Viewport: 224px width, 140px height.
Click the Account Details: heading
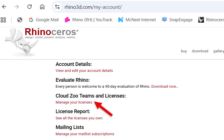(x=74, y=64)
